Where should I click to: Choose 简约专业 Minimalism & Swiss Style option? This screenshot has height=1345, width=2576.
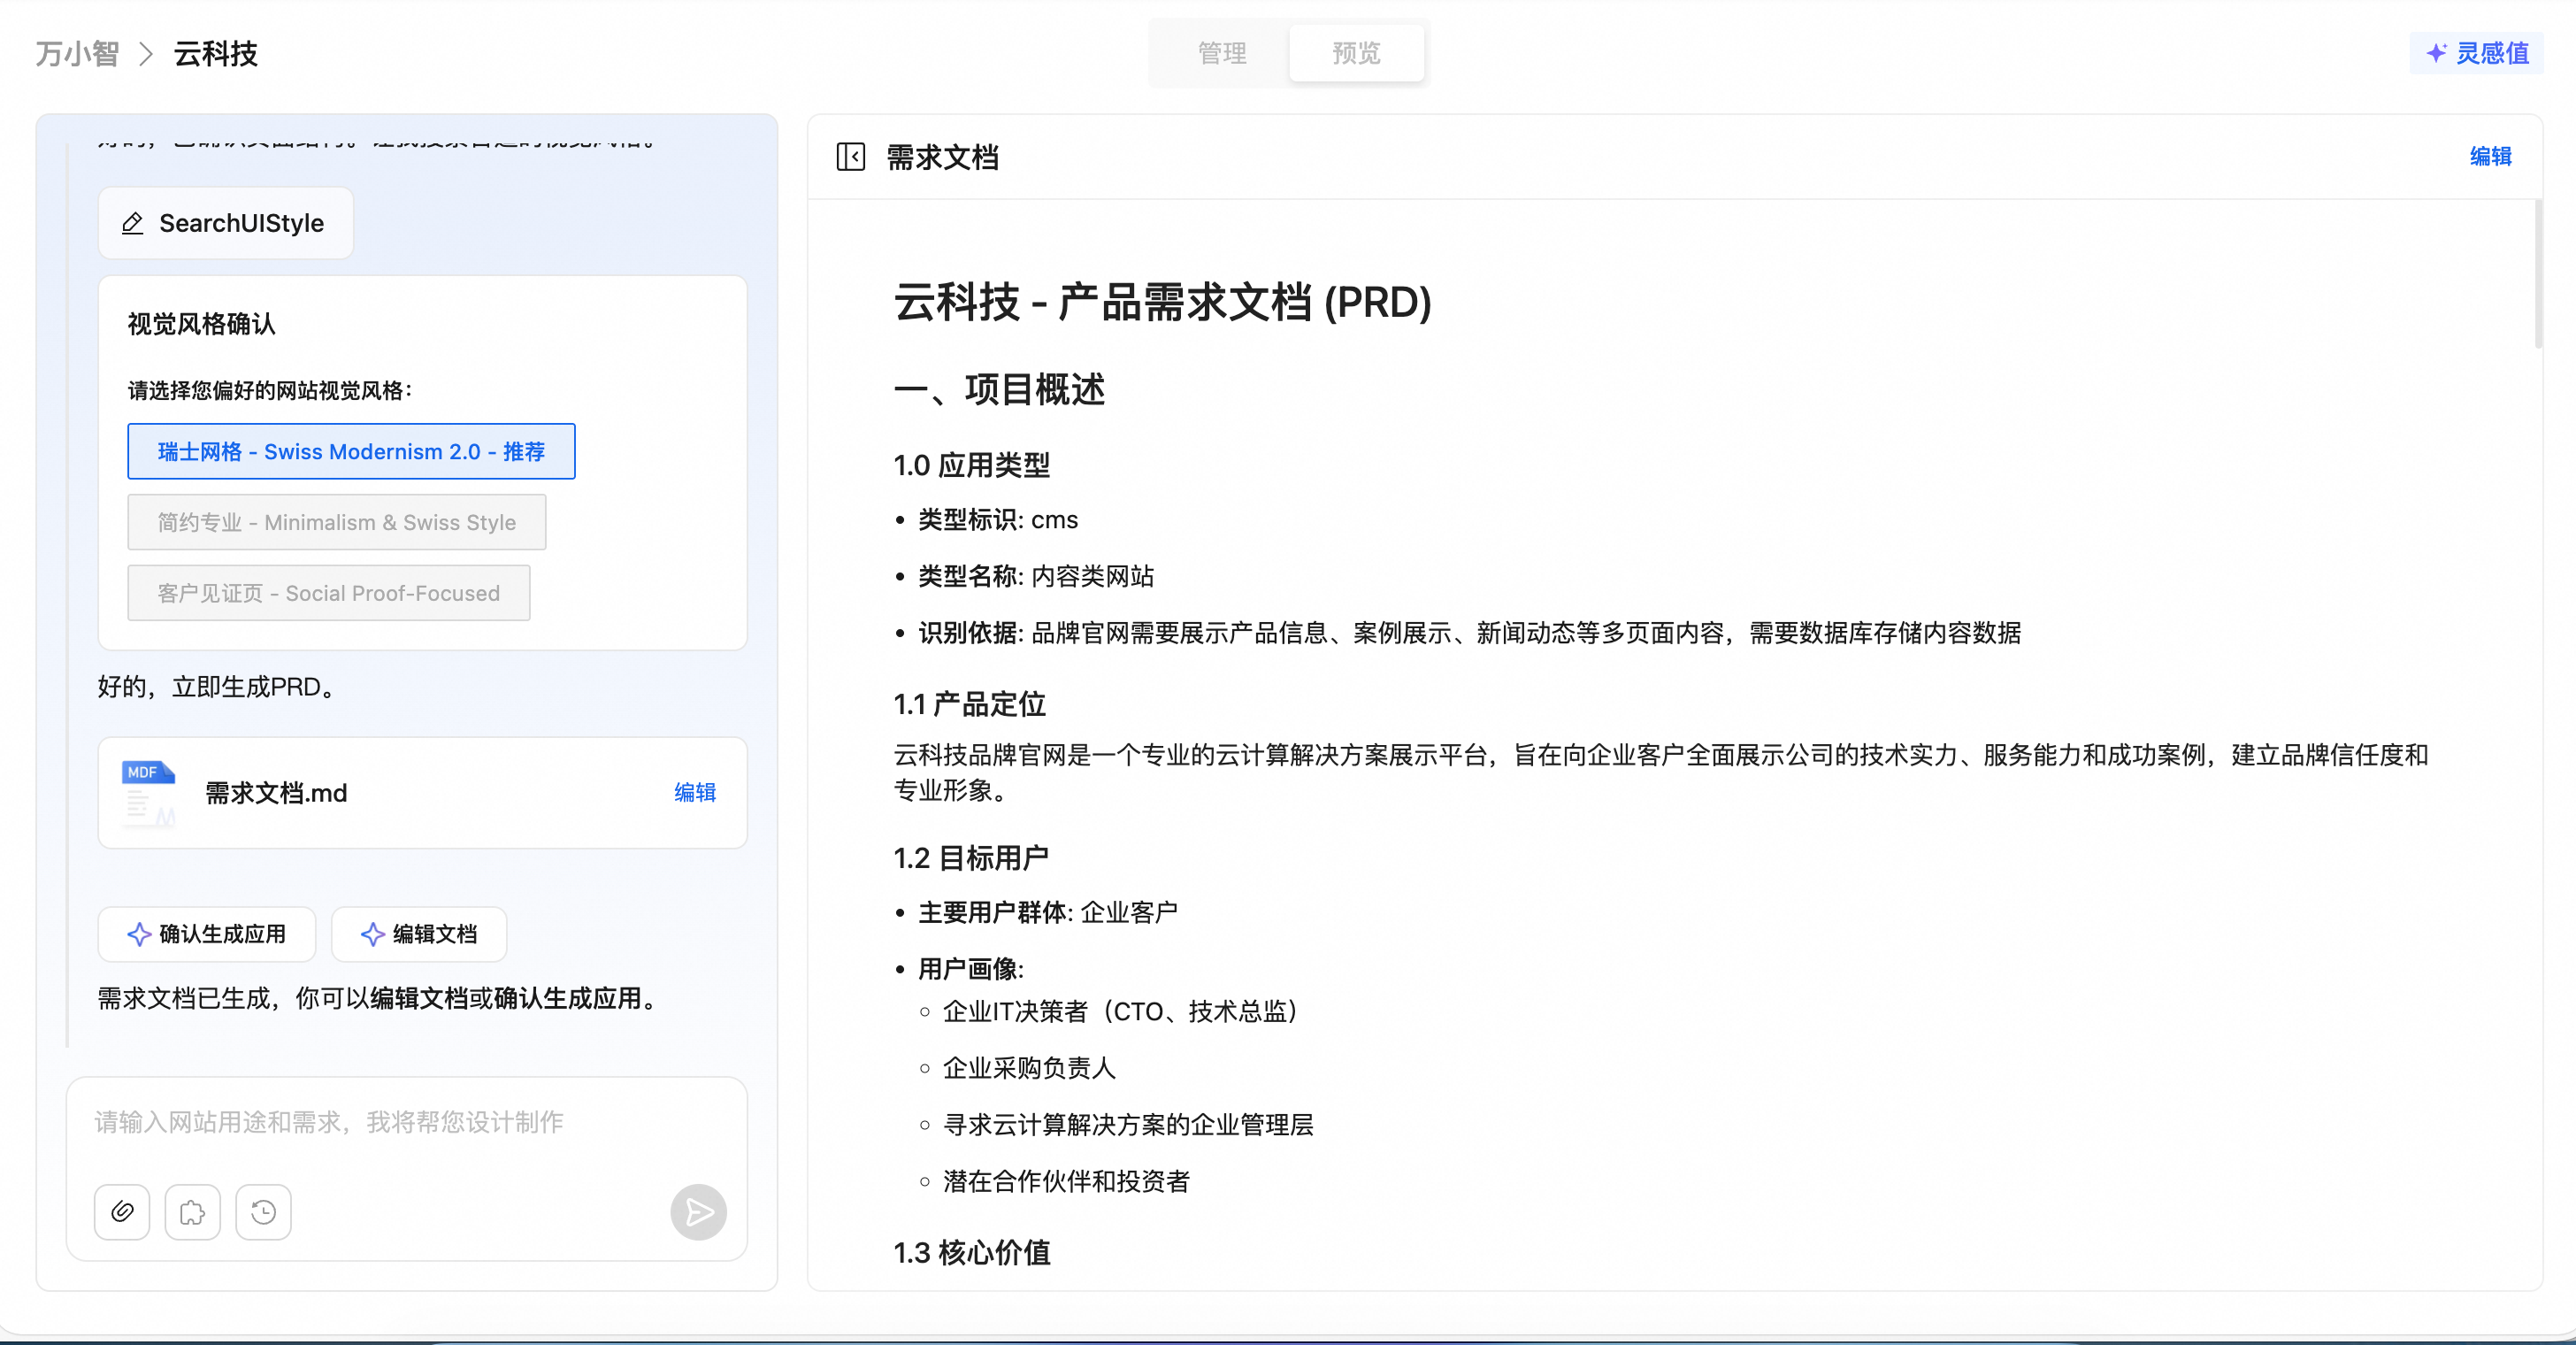point(336,522)
